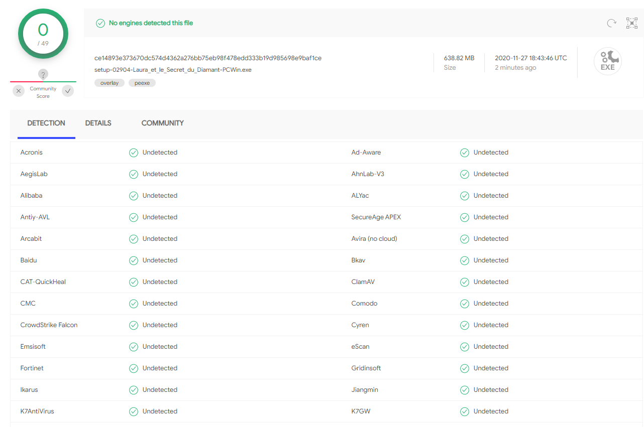Click CrowdStrike Falcon check icon
This screenshot has width=644, height=427.
point(134,325)
